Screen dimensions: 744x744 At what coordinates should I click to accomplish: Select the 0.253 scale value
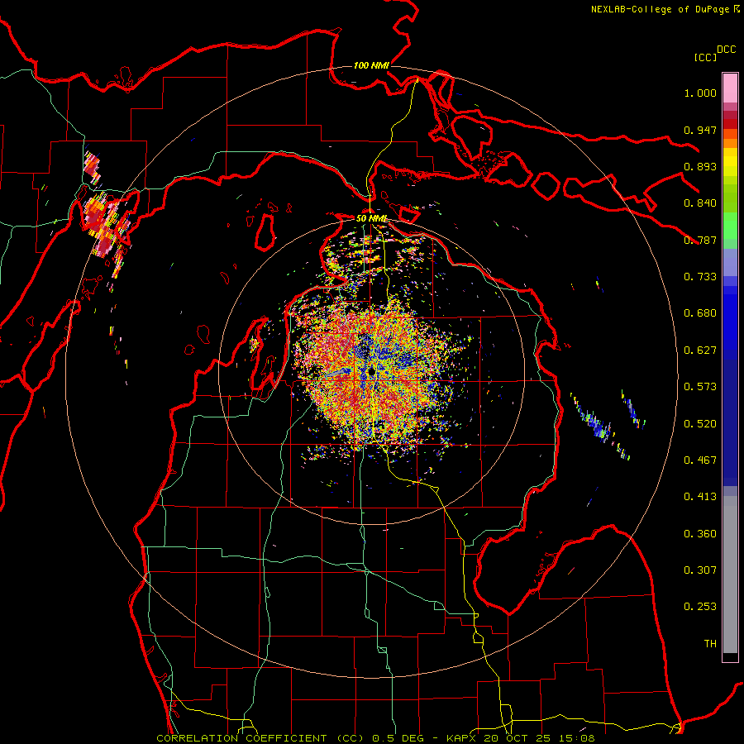click(x=700, y=607)
